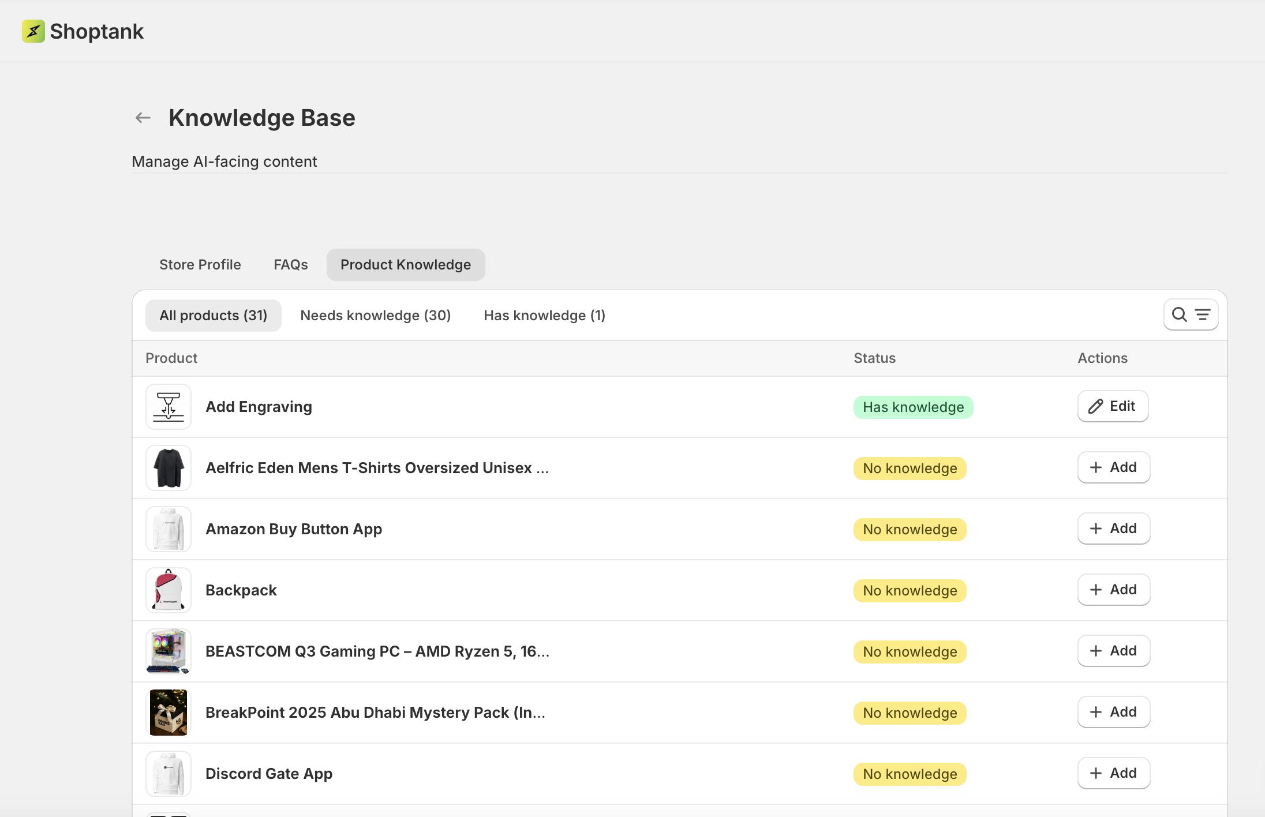Open the FAQs tab
Viewport: 1265px width, 817px height.
290,265
